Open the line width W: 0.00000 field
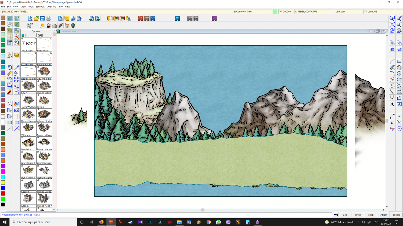Image resolution: width=403 pixels, height=226 pixels. (x=286, y=12)
